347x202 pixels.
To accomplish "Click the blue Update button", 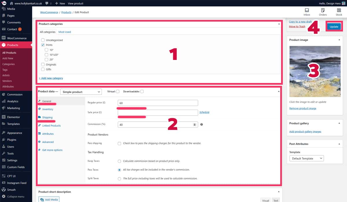I will [x=334, y=27].
